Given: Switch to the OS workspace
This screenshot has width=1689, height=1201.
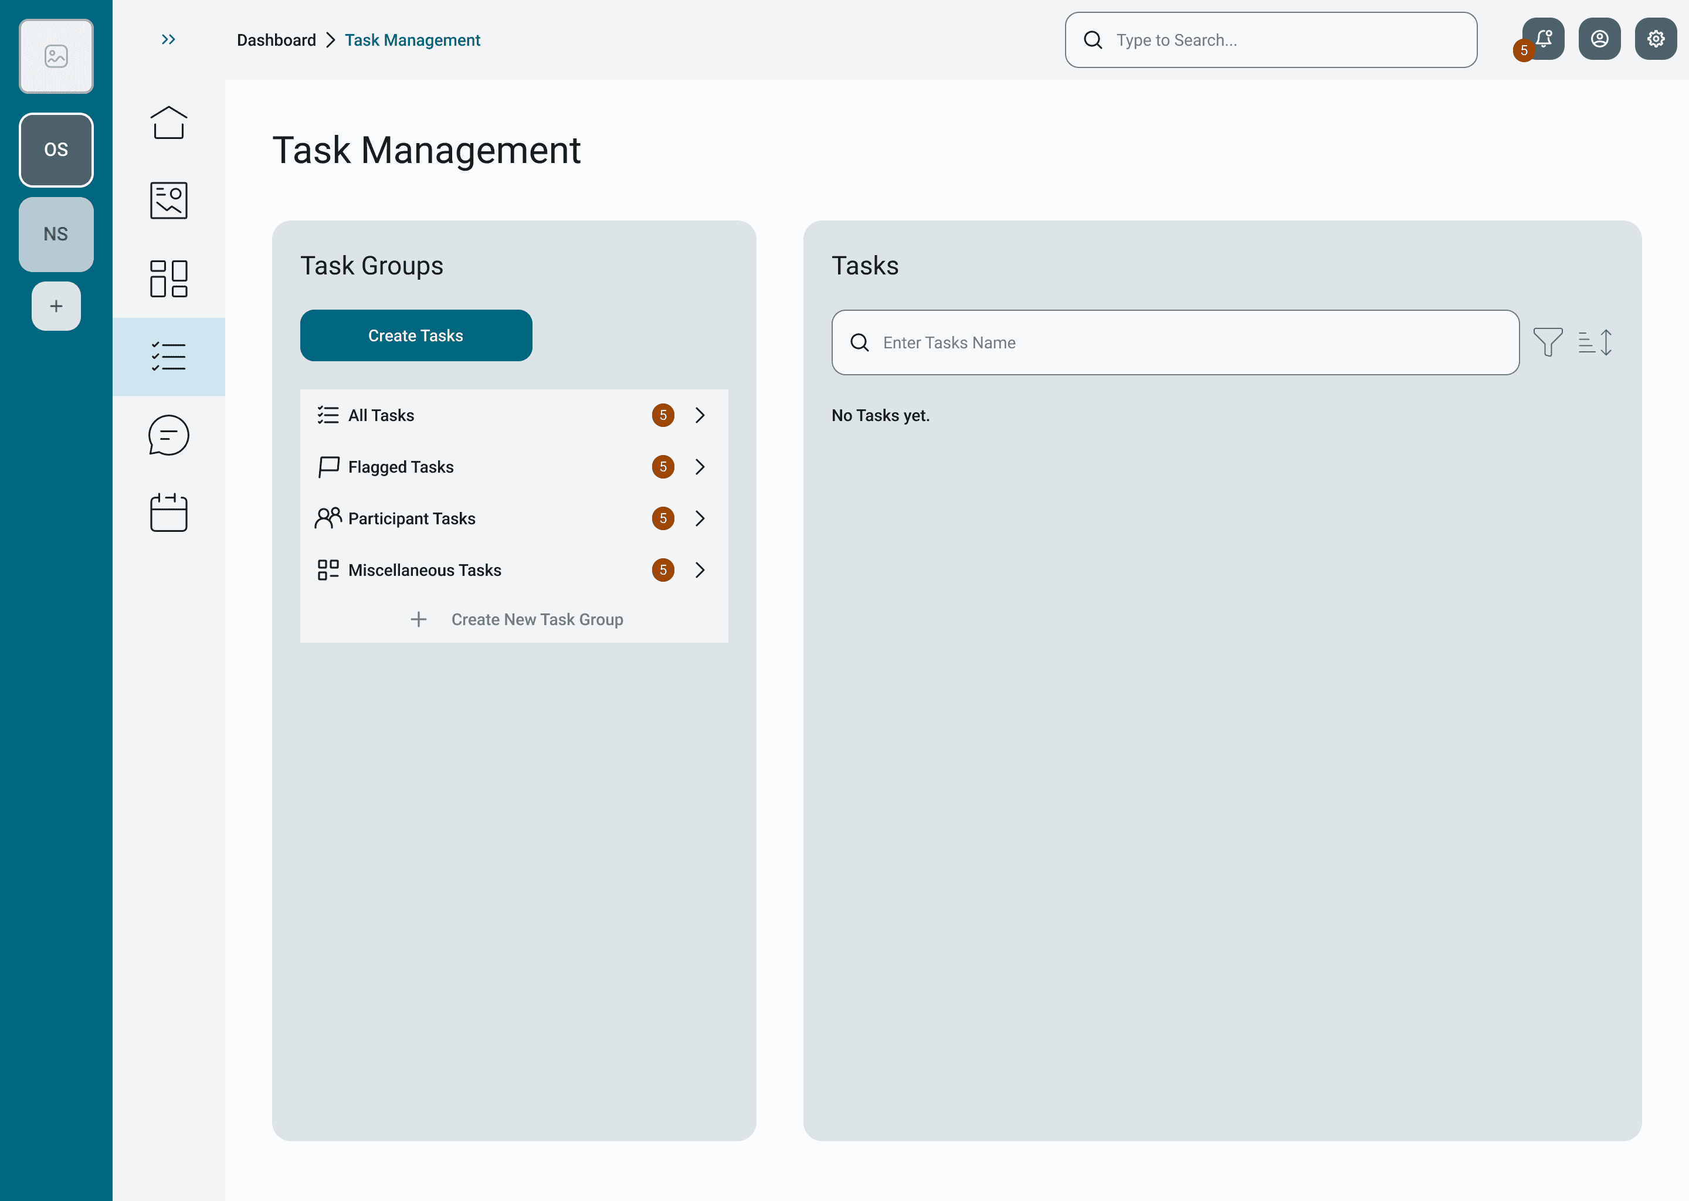Looking at the screenshot, I should [x=56, y=150].
